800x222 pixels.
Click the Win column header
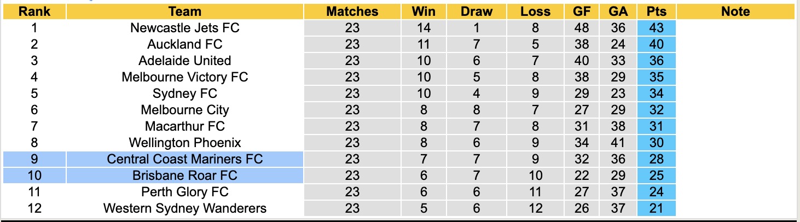[424, 11]
